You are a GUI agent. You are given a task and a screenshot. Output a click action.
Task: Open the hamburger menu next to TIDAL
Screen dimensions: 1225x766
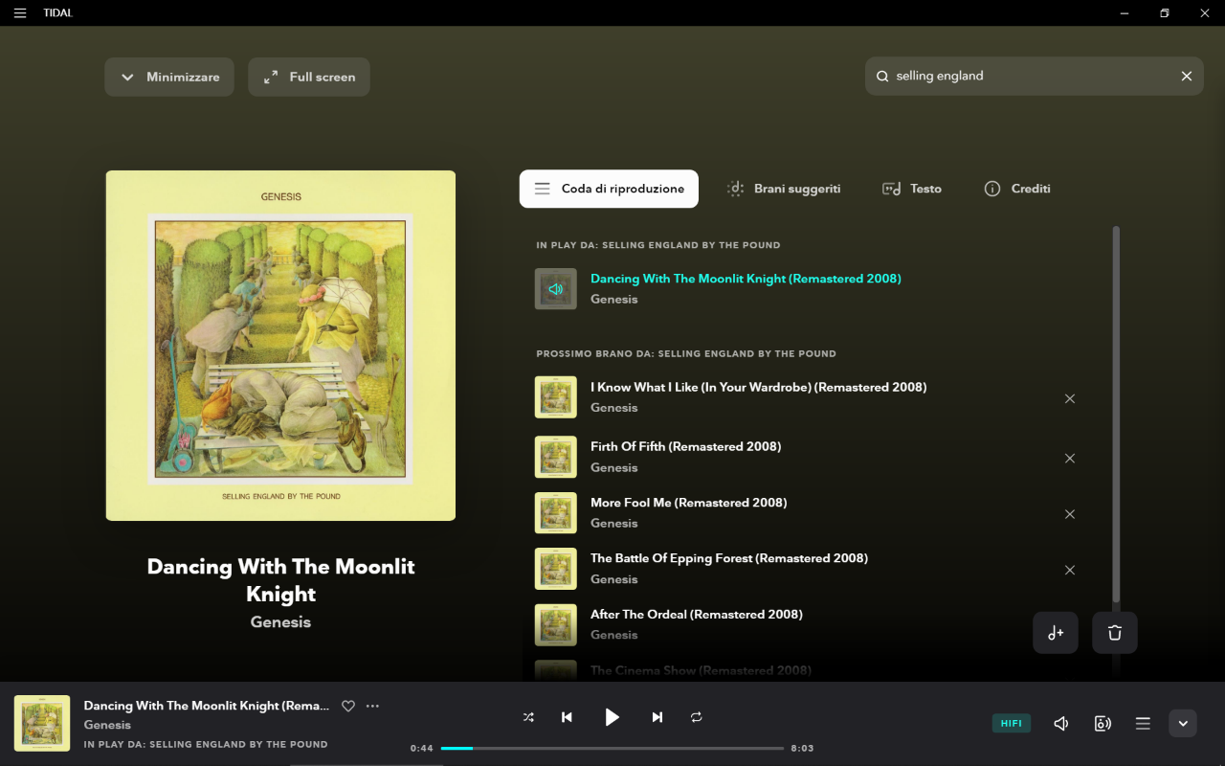coord(20,12)
